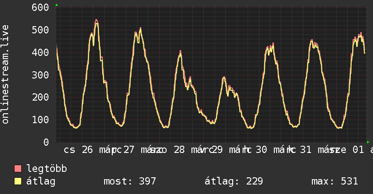Click the 'max: 531' statistic

tap(335, 181)
